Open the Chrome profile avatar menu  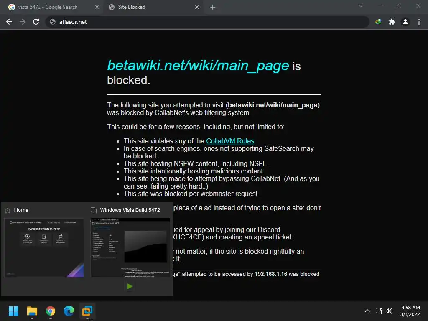click(405, 22)
